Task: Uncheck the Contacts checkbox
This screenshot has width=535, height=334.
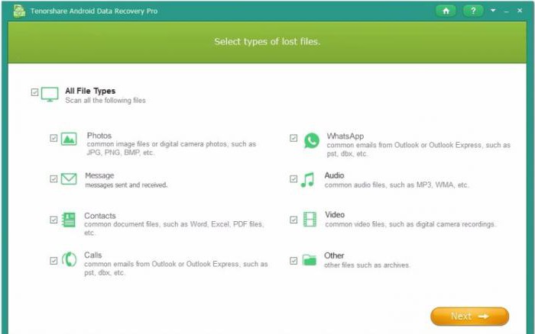Action: 53,220
